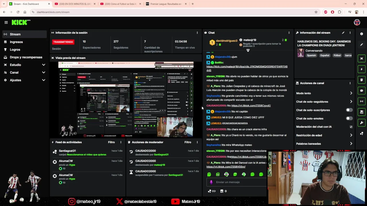Image resolution: width=367 pixels, height=206 pixels.
Task: Reload the page with the browser refresh button
Action: (18, 12)
